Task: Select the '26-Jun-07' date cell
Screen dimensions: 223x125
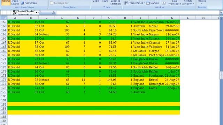Action: pyautogui.click(x=172, y=67)
